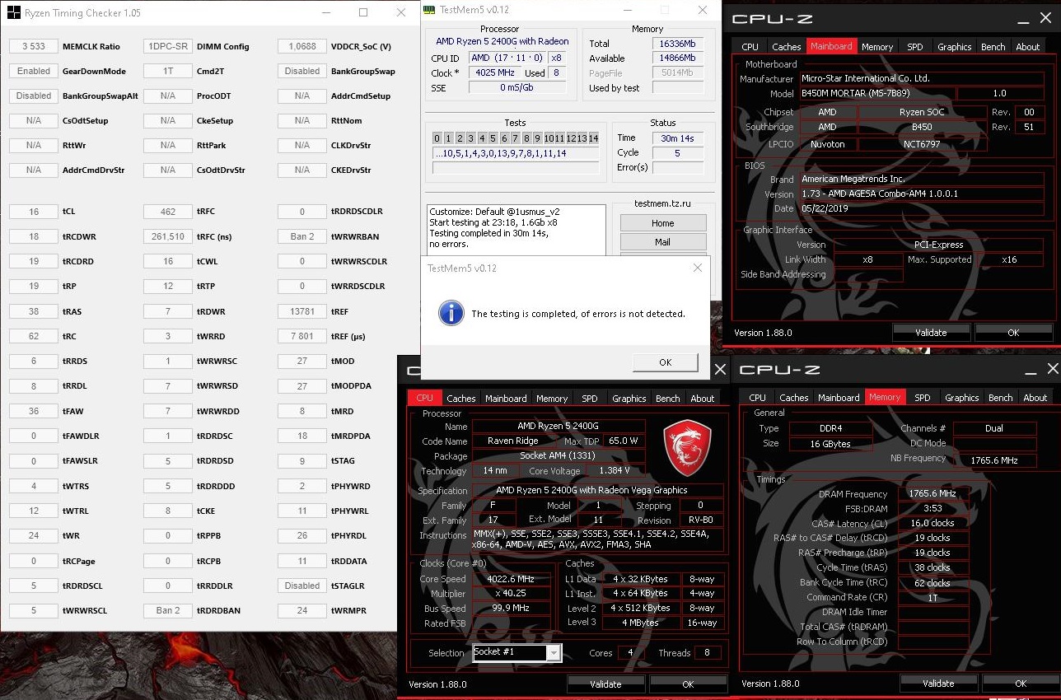Open the Caches tab in the CPU-Z Memory window
The height and width of the screenshot is (700, 1061).
point(794,397)
